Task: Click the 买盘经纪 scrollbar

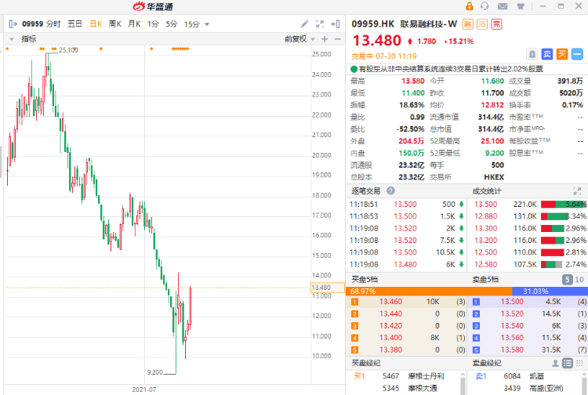Action: 463,383
